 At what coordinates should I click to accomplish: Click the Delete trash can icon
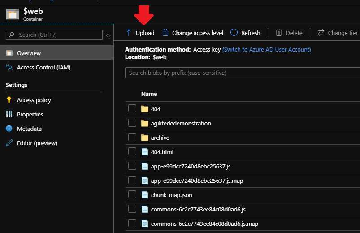pos(279,33)
